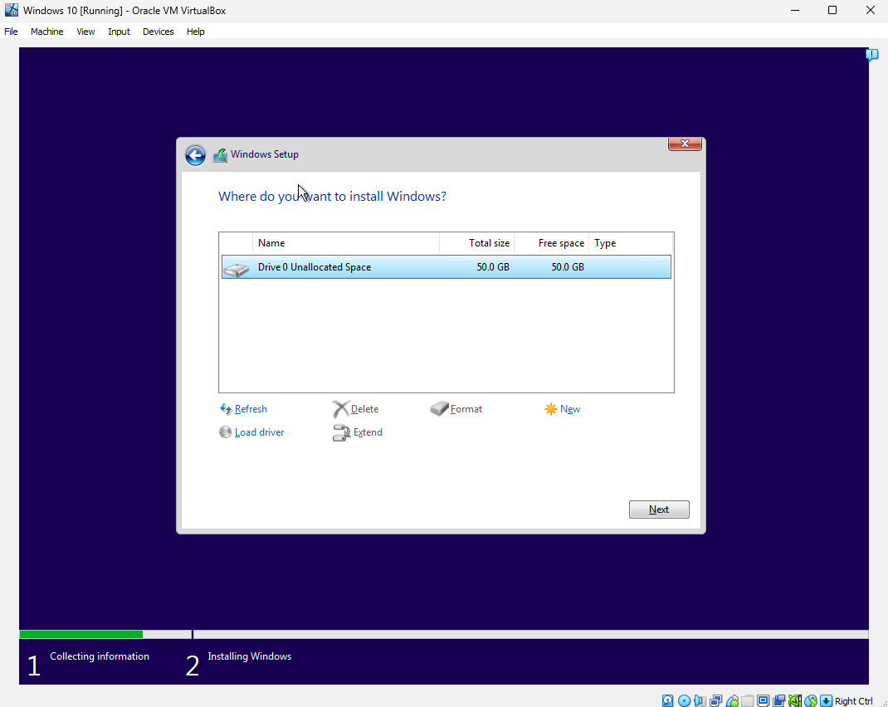The image size is (888, 707).
Task: Click the audio status icon
Action: (700, 700)
